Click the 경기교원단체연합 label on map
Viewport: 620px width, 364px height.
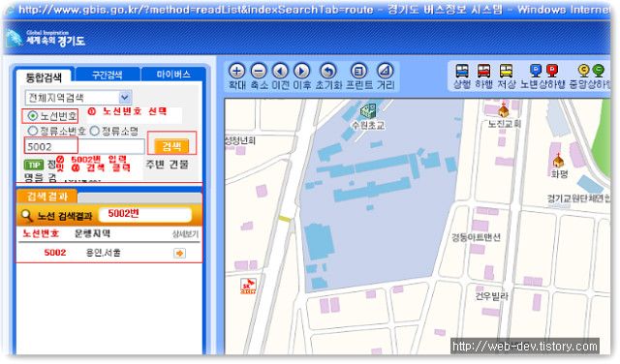click(x=579, y=198)
